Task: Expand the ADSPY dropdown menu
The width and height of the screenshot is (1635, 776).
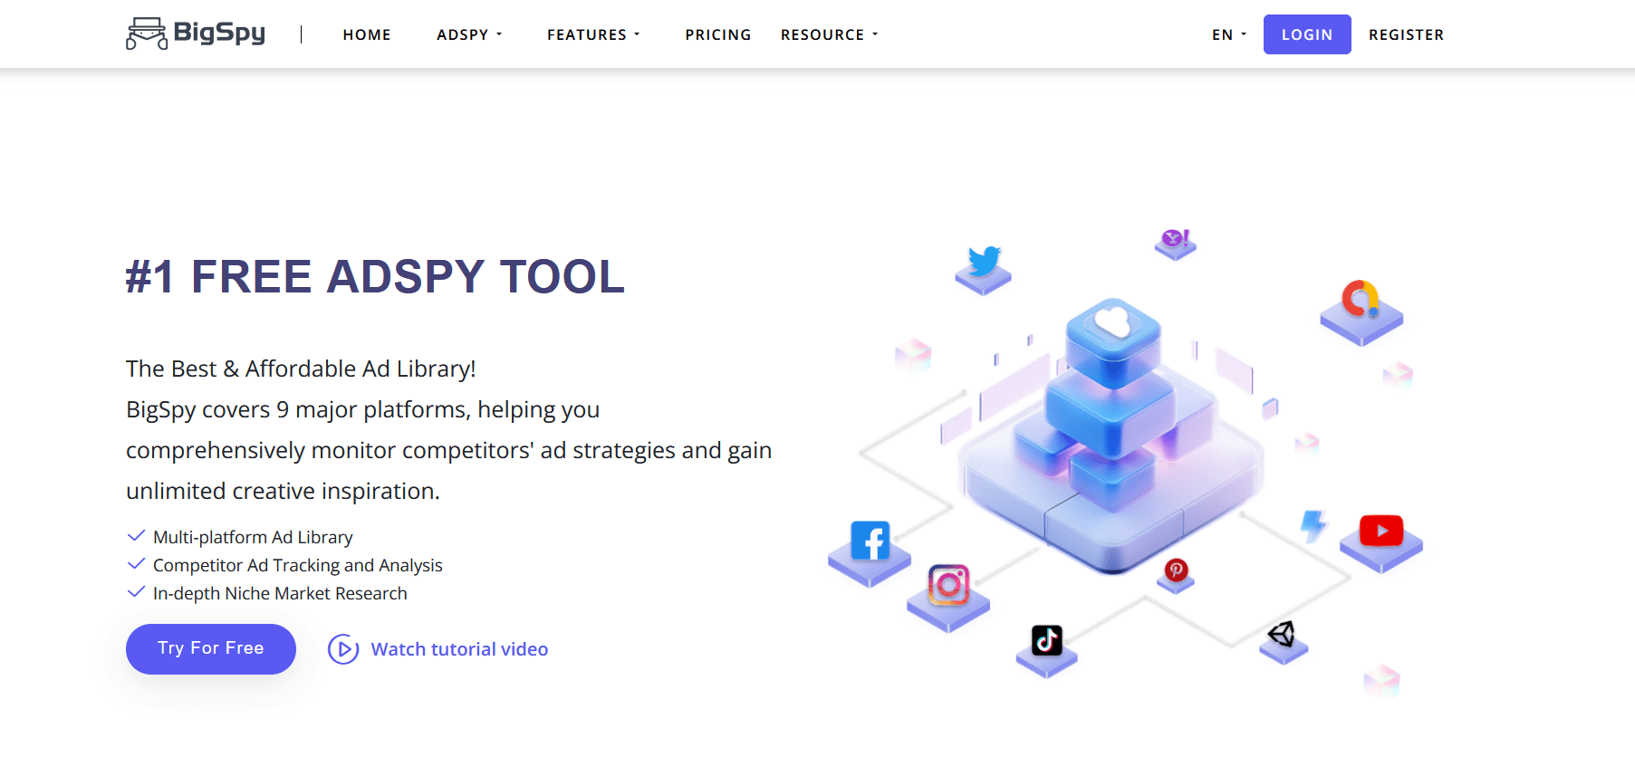Action: point(469,34)
